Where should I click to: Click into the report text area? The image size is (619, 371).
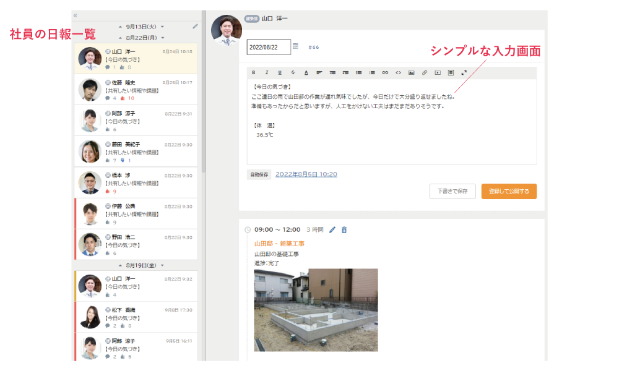(x=392, y=122)
